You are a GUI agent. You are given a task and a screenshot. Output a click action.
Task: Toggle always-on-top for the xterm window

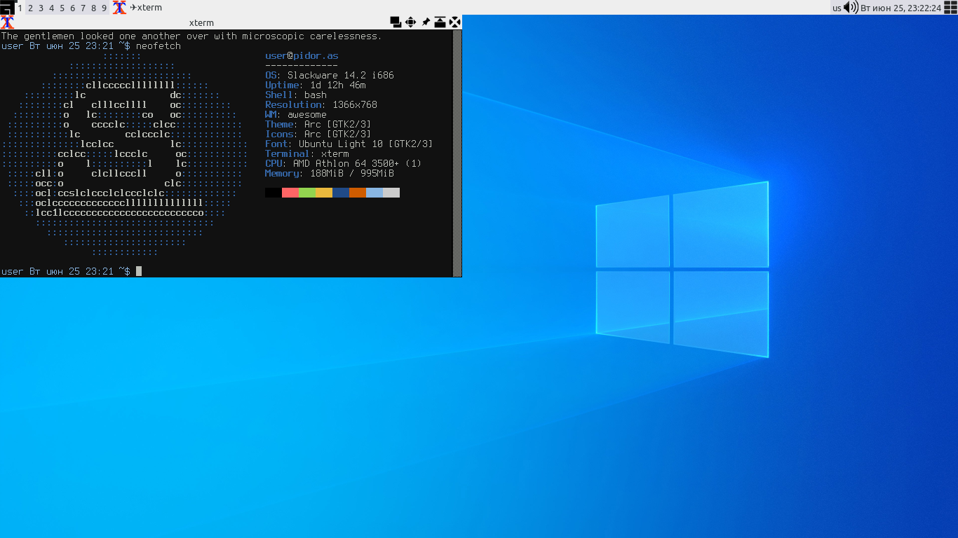pos(440,22)
